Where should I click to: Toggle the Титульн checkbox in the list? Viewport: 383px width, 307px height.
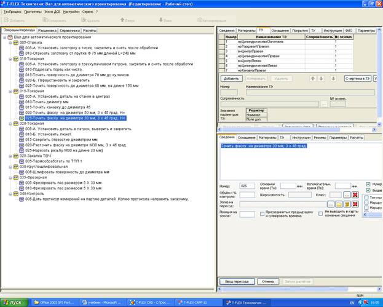(366, 197)
